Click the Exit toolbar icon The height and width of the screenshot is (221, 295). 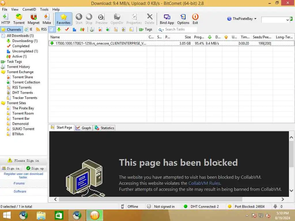coord(195,19)
